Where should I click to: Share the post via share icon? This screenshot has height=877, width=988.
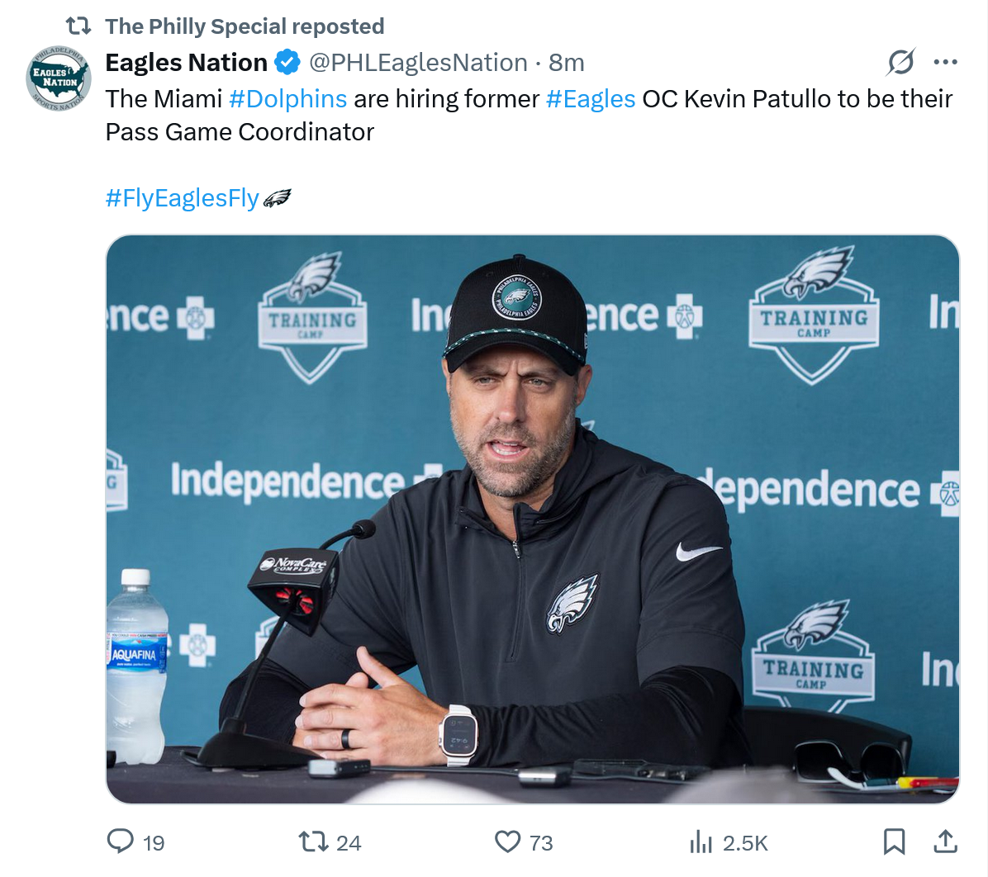[945, 841]
